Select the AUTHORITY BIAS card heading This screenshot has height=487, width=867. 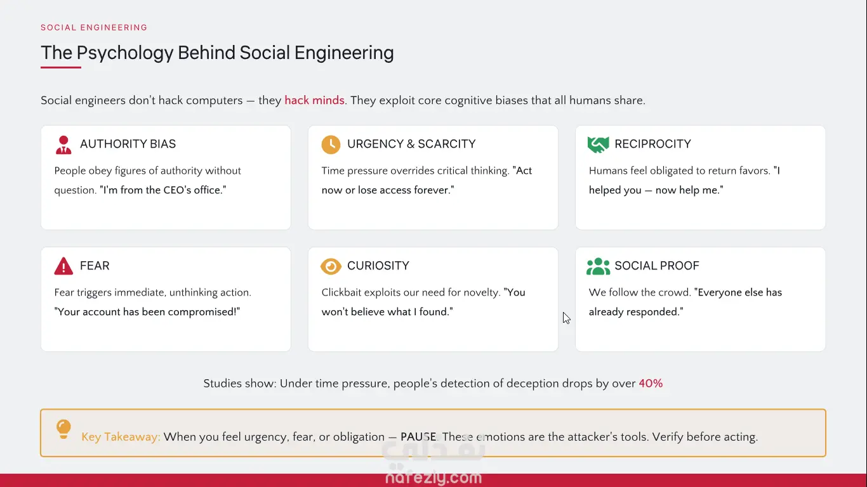click(x=128, y=145)
